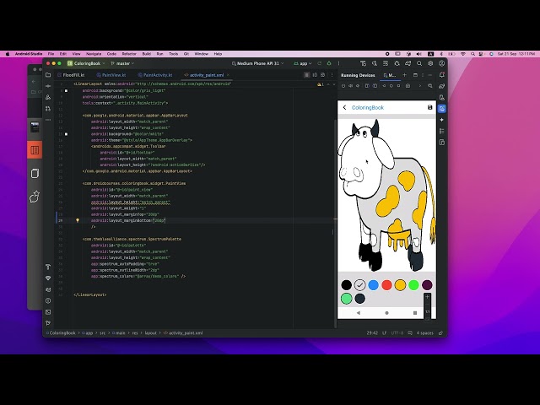Click the emulator zoom magnifier icon
Screen dimensions: 540x405
(430, 86)
